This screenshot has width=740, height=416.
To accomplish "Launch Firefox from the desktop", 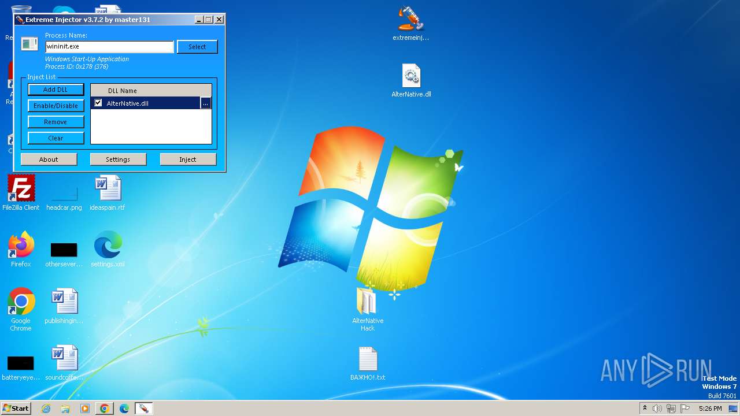I will pyautogui.click(x=21, y=249).
